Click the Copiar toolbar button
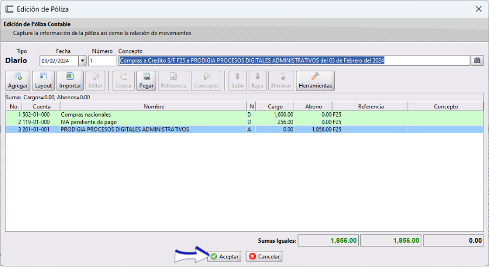This screenshot has width=489, height=267. point(123,81)
